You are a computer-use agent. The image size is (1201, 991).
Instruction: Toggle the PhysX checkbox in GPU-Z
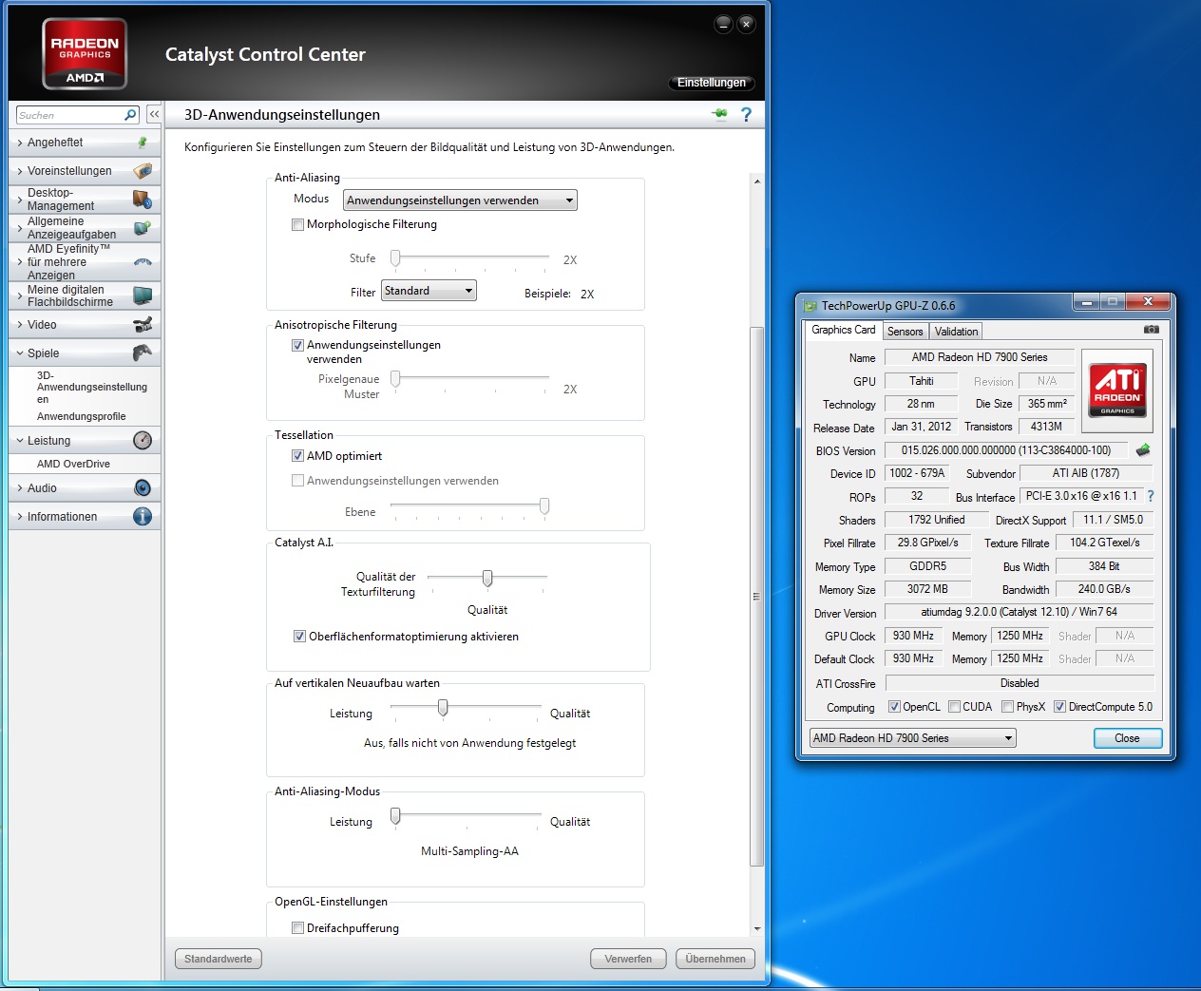(1007, 707)
